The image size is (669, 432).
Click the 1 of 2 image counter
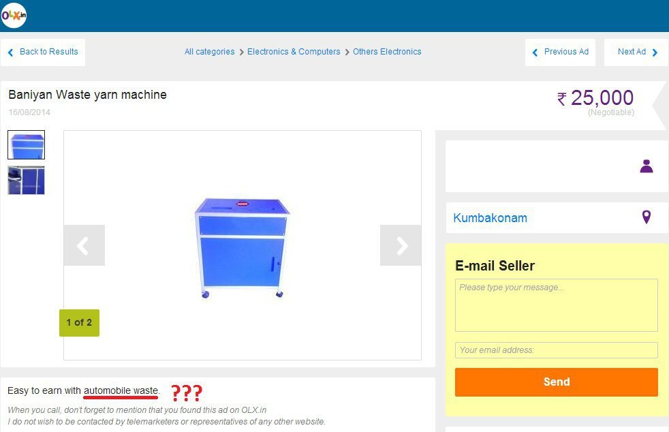[79, 323]
